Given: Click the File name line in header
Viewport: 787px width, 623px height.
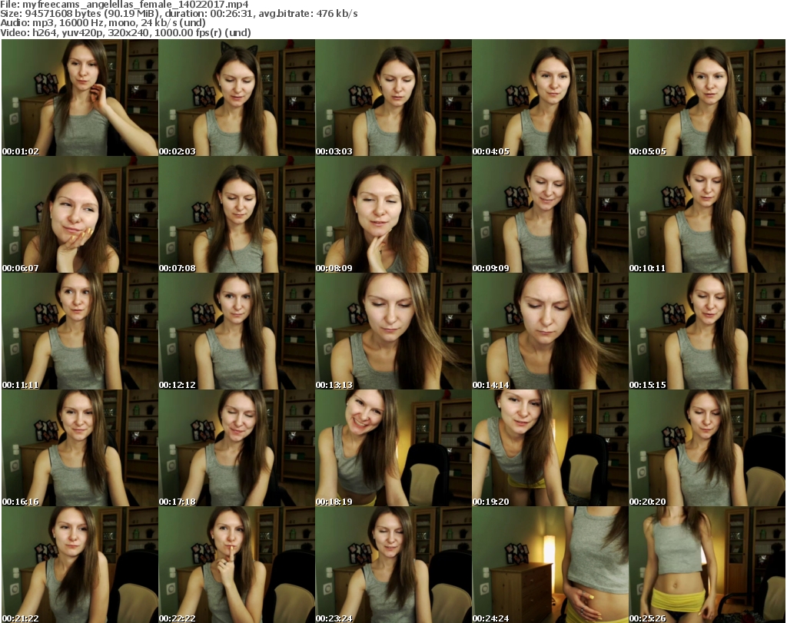Looking at the screenshot, I should [125, 5].
